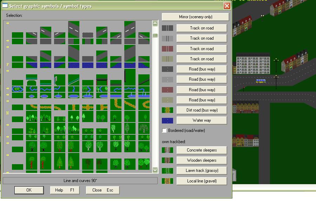The height and width of the screenshot is (201, 316).
Task: Pick the Wooden sleepers trackbed icon
Action: point(167,160)
